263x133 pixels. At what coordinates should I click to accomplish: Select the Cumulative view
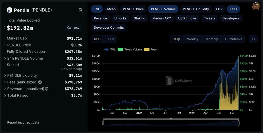point(234,39)
